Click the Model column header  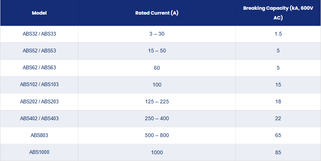pos(39,13)
